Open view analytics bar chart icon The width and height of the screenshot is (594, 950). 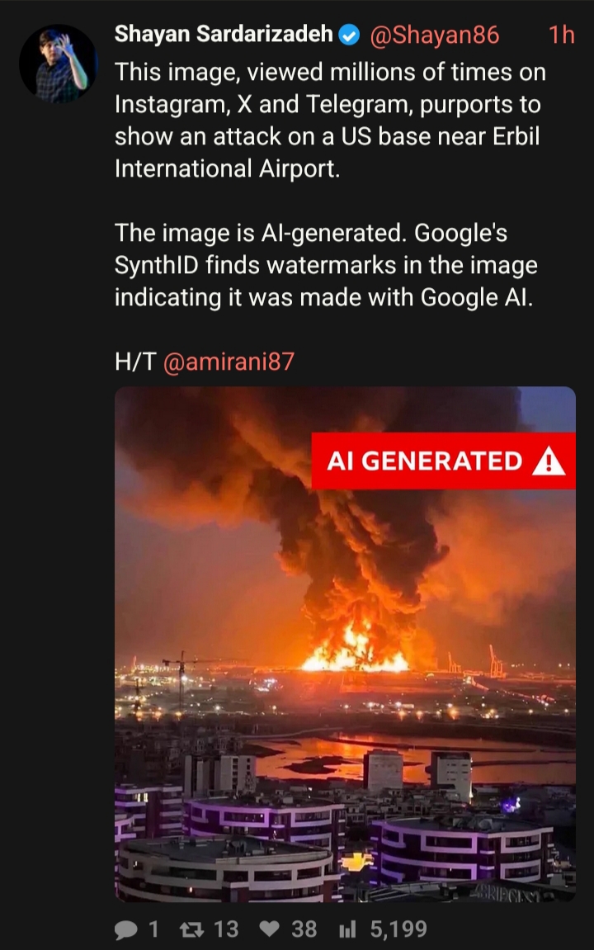coord(347,929)
